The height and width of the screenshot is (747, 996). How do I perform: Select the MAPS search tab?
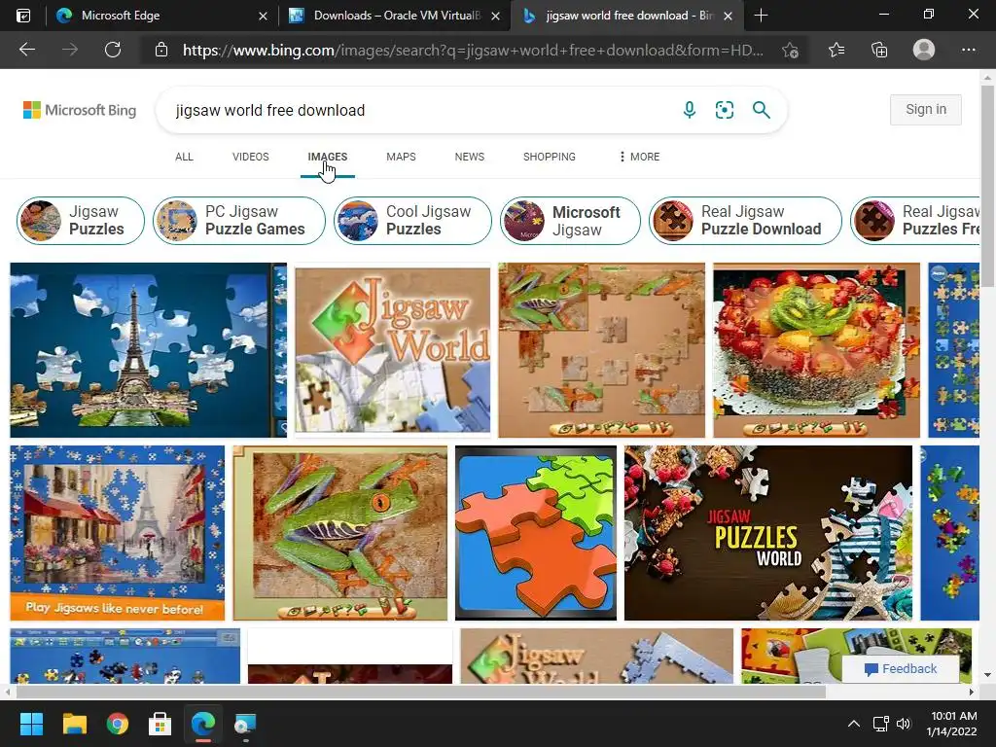click(x=401, y=157)
